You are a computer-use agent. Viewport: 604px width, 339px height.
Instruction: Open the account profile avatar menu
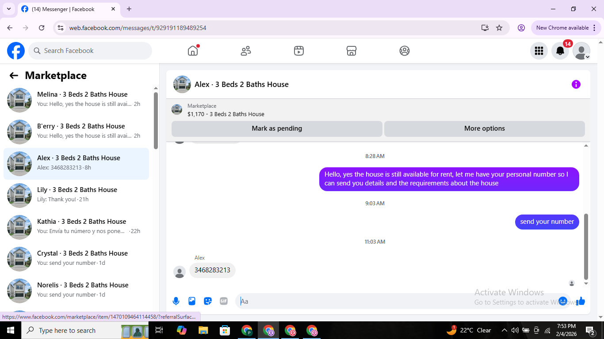point(581,51)
